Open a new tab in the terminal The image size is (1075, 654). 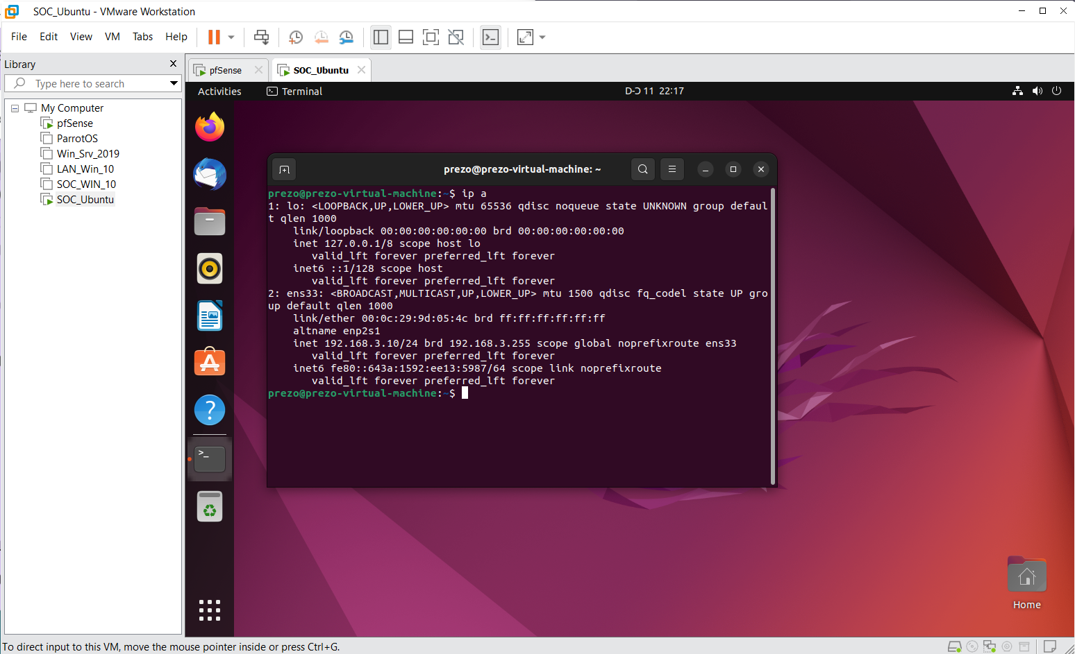pos(284,169)
